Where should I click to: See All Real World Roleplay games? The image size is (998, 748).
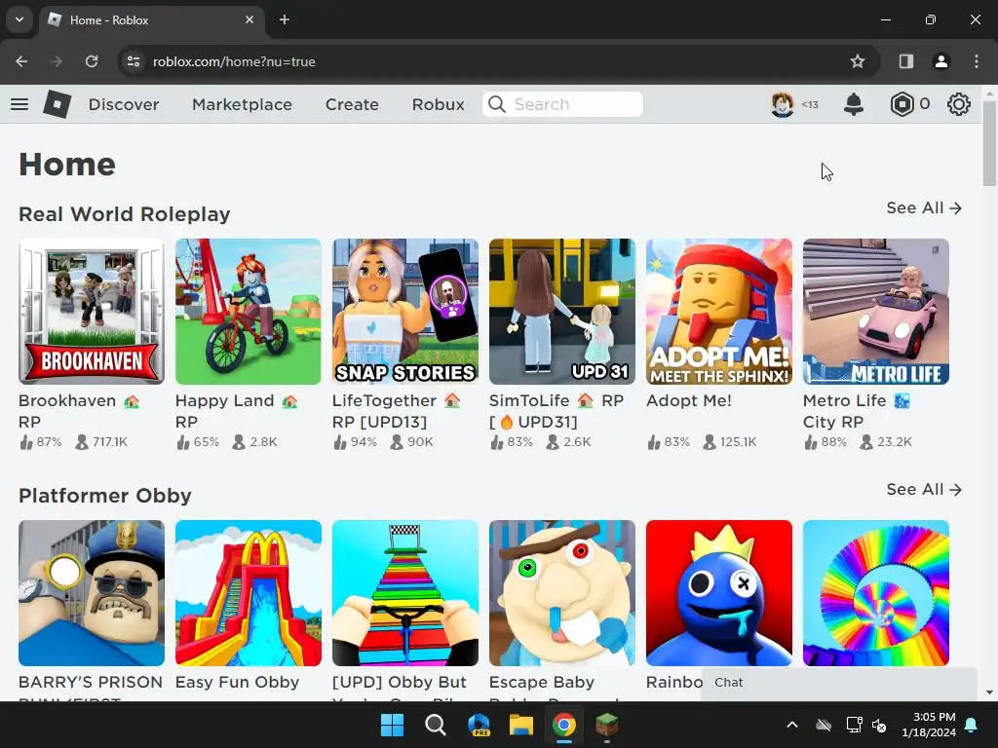924,208
